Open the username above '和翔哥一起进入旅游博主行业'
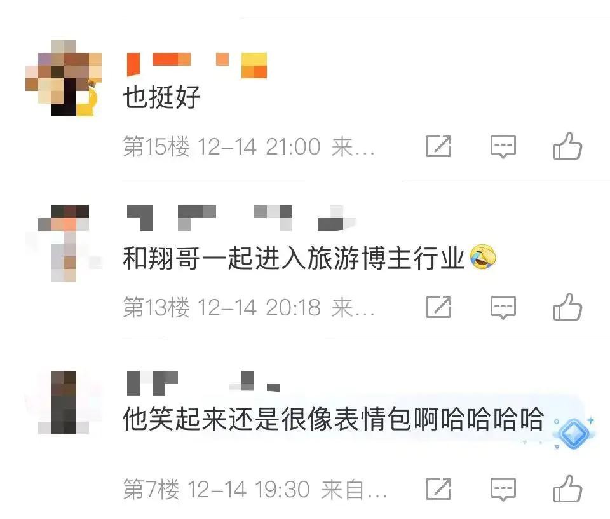The height and width of the screenshot is (519, 610). [241, 218]
